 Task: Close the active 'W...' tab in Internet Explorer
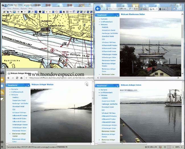[x=157, y=9]
